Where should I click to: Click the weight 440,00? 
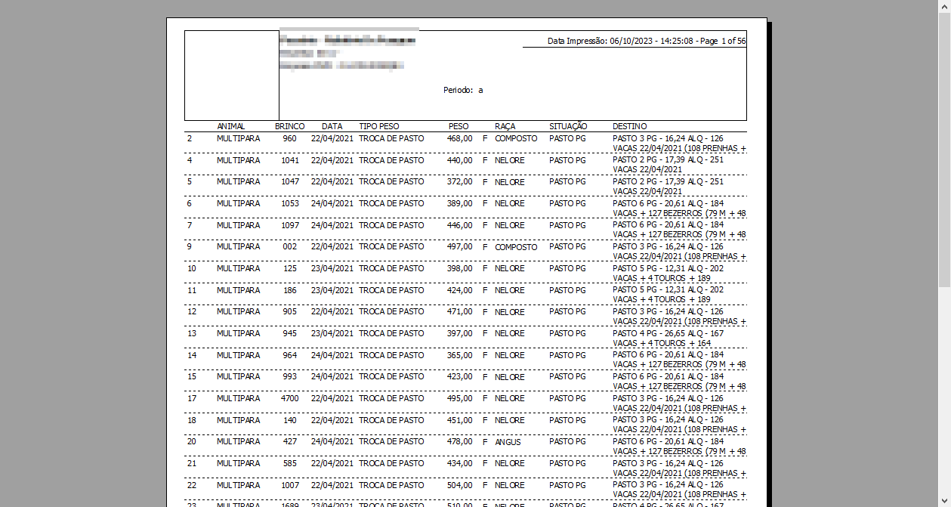(x=460, y=160)
